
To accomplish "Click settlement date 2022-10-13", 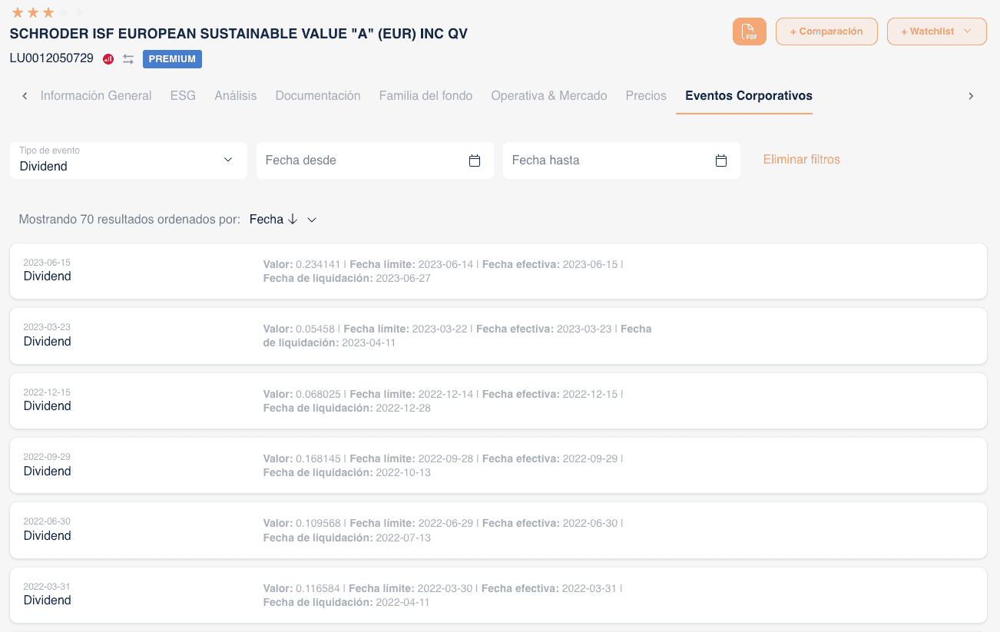I will (403, 472).
